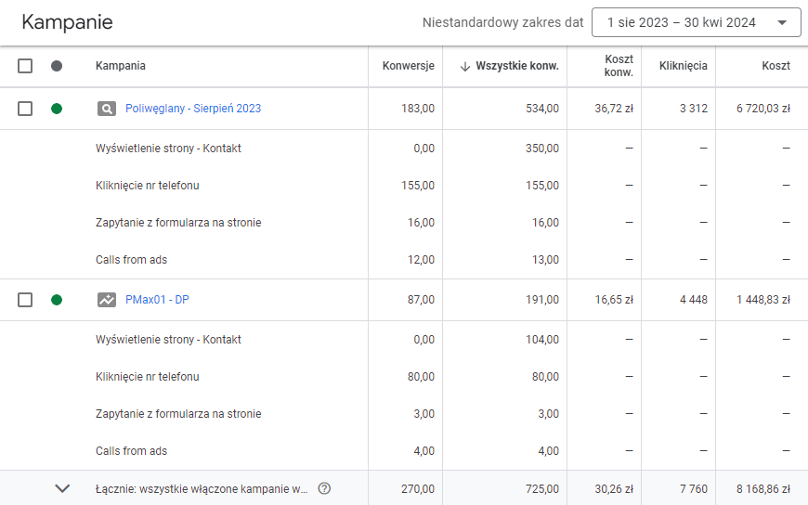Screen dimensions: 808x505
Task: Click the Koszt konw. column header
Action: tap(618, 66)
